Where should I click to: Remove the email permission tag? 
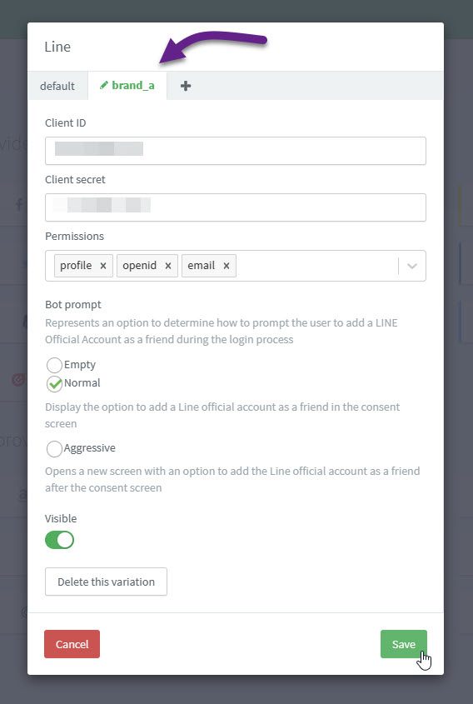click(x=227, y=266)
